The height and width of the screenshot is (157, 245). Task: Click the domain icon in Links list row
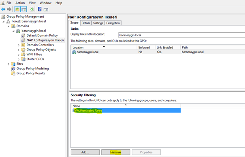[74, 52]
